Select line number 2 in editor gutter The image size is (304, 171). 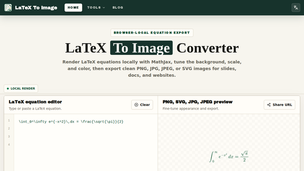[x=9, y=129]
